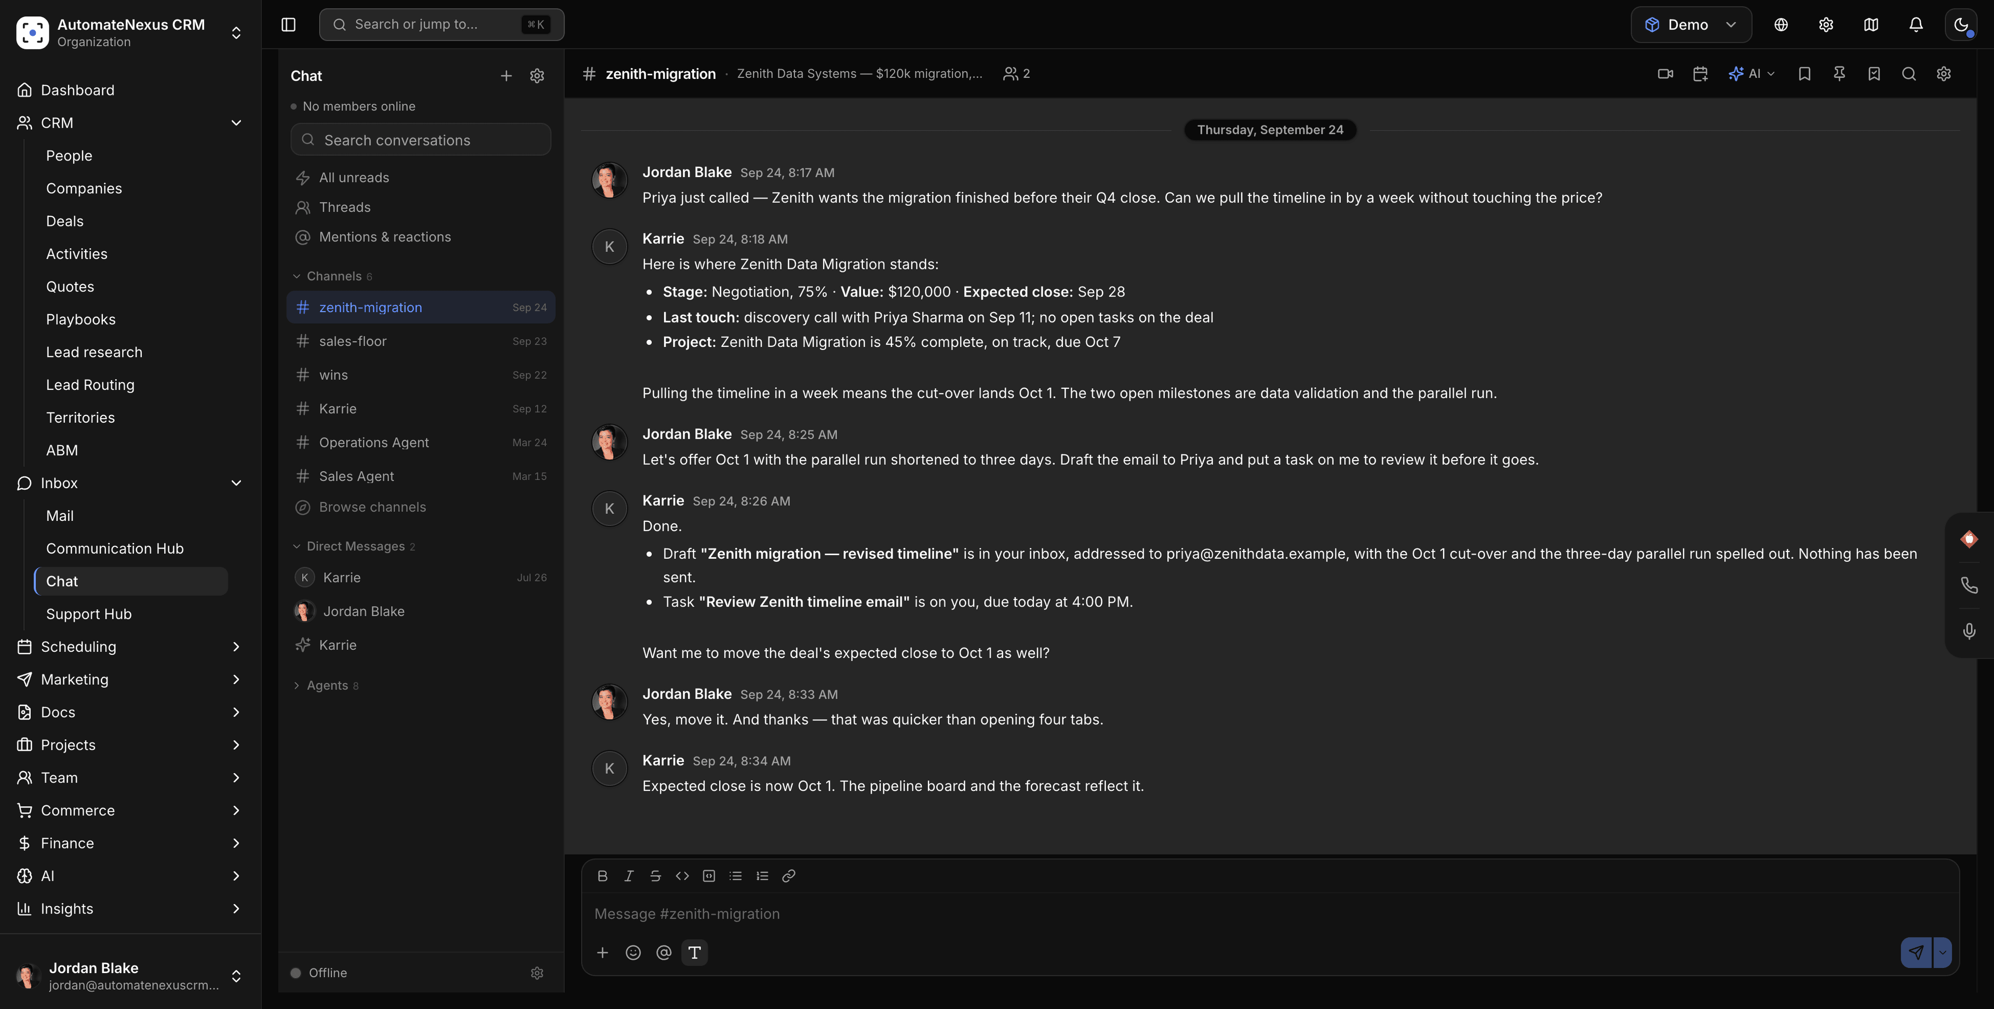Start a video call in zenith-migration
Screen dimensions: 1994x1009
(x=1665, y=74)
